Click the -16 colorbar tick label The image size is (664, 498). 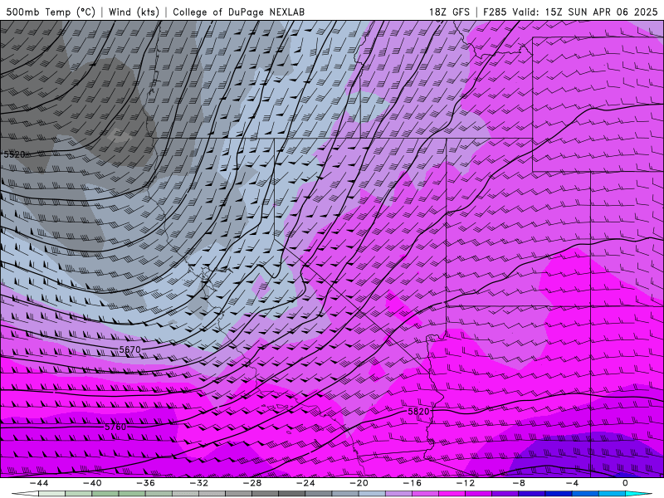(x=412, y=483)
